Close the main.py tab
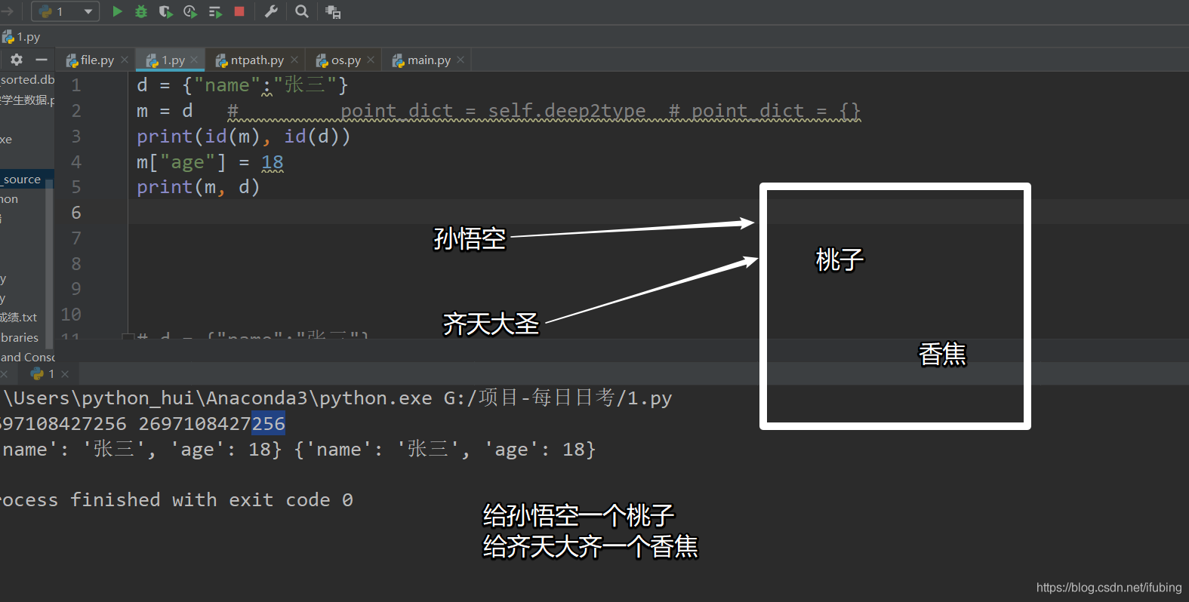Viewport: 1189px width, 602px height. click(461, 60)
